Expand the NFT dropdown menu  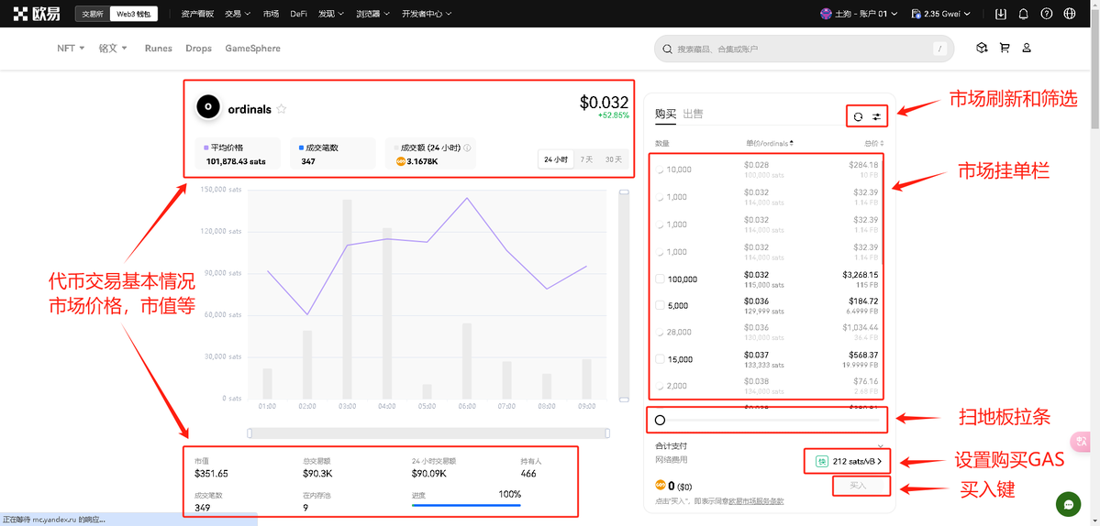click(x=71, y=49)
